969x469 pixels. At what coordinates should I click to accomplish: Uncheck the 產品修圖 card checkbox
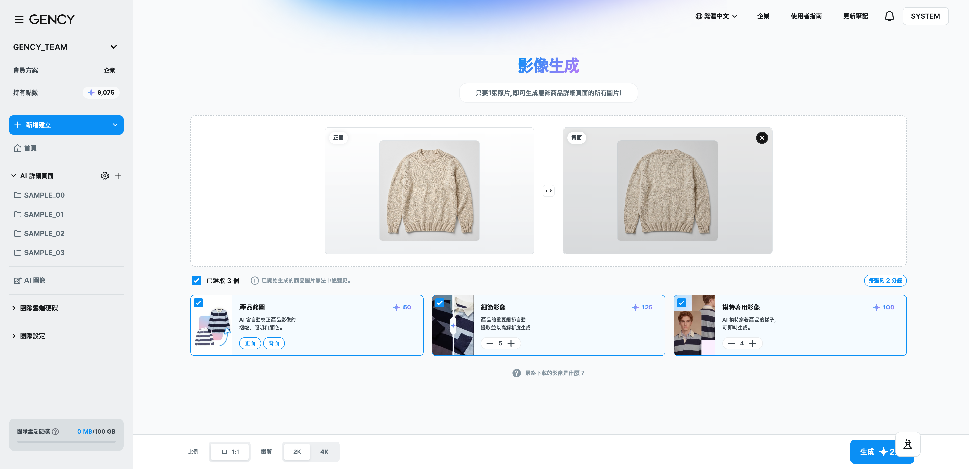pos(198,303)
